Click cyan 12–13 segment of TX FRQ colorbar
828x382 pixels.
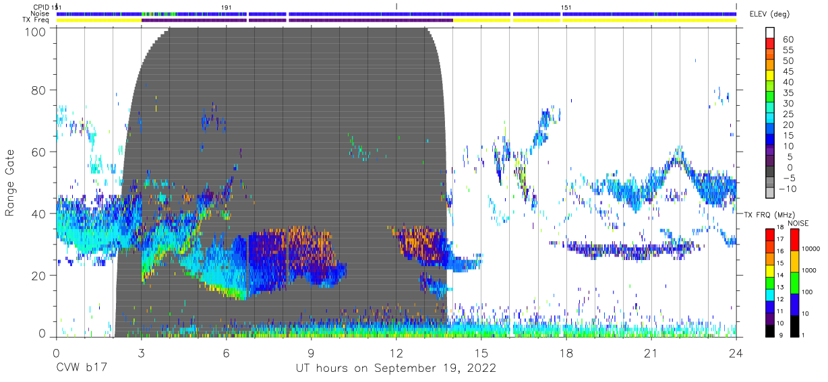point(769,294)
